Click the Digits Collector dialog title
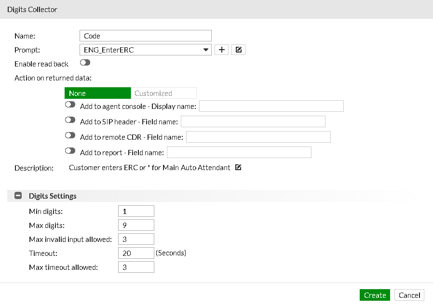433x307 pixels. (x=32, y=9)
